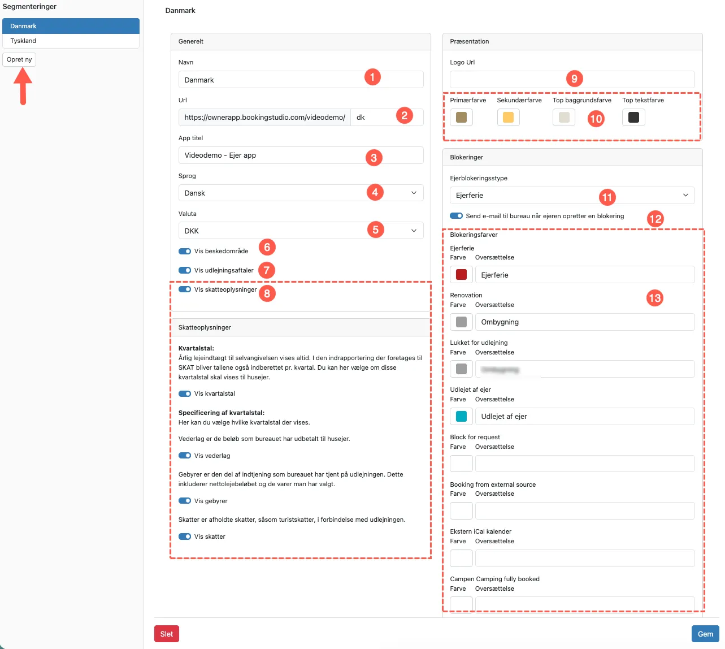Open the Renovation gray color swatch
The height and width of the screenshot is (649, 725).
(461, 322)
